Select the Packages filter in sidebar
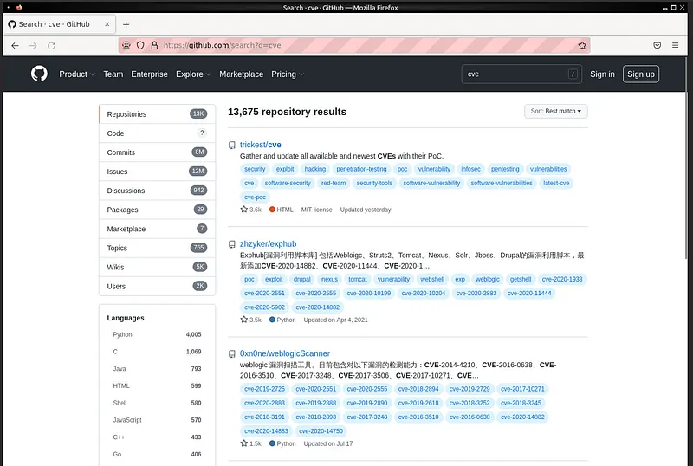Image resolution: width=693 pixels, height=466 pixels. [157, 210]
